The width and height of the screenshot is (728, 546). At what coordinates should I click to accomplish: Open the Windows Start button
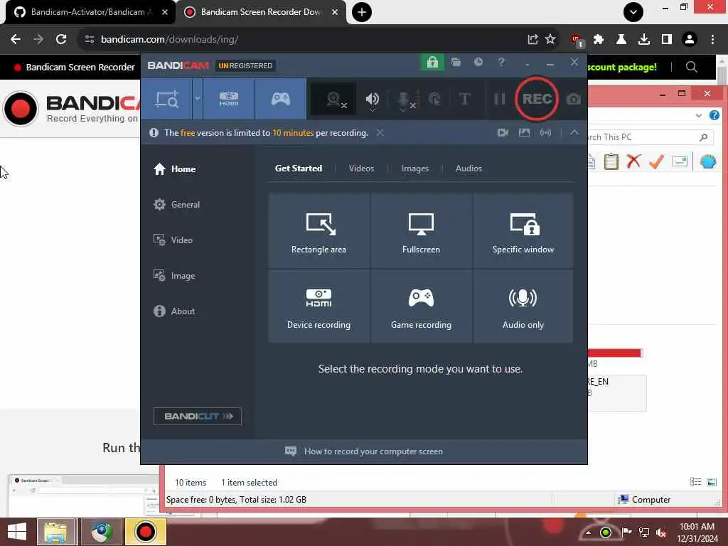(x=17, y=532)
